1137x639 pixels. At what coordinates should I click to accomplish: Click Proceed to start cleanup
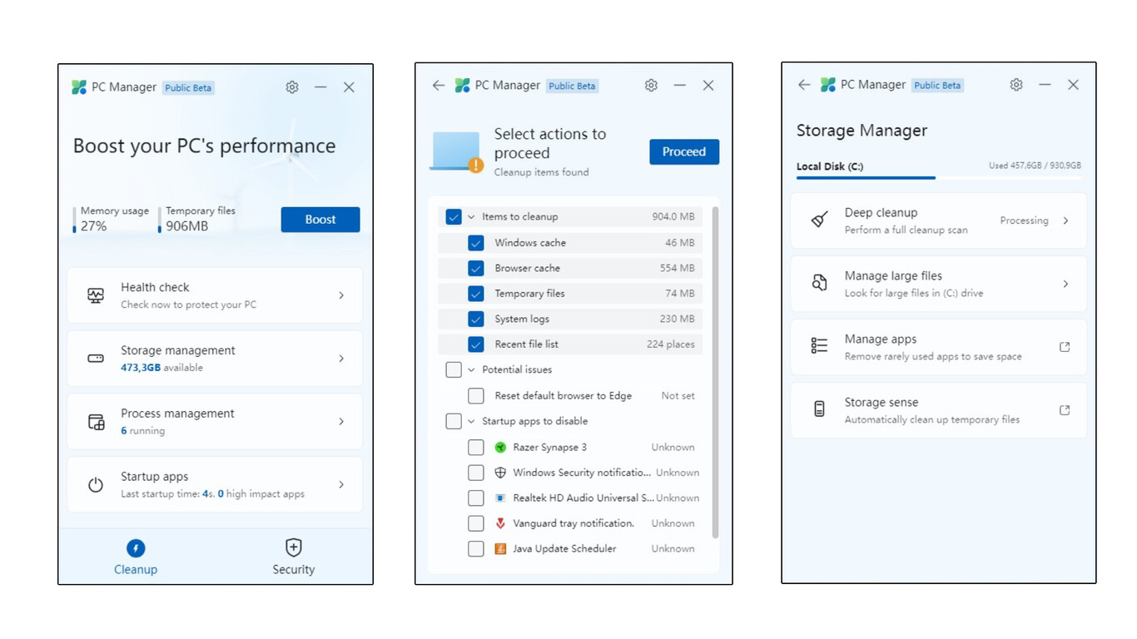point(683,151)
